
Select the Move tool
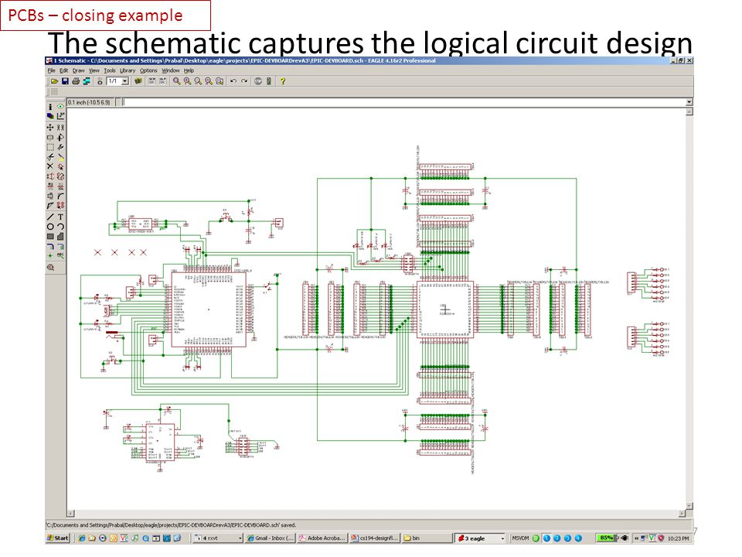(50, 128)
